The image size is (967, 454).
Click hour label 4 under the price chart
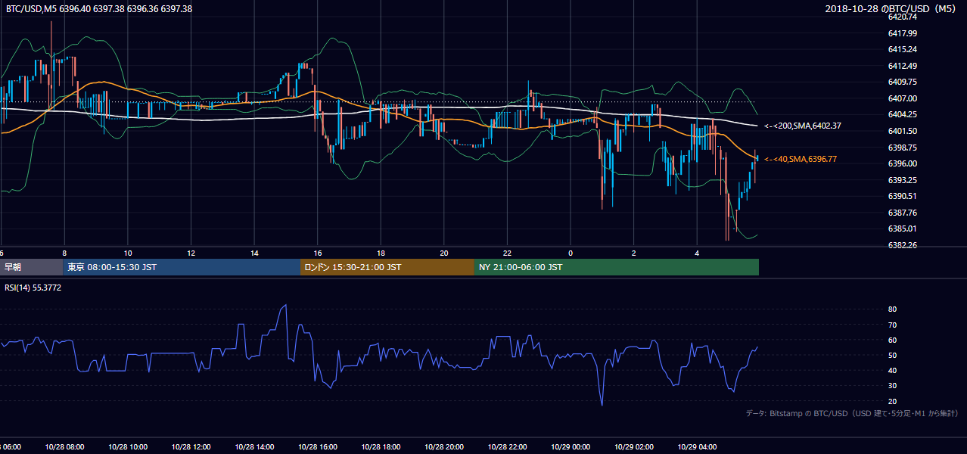(x=698, y=253)
